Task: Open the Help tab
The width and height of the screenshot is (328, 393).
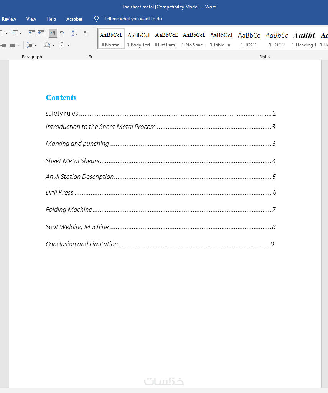Action: tap(51, 19)
